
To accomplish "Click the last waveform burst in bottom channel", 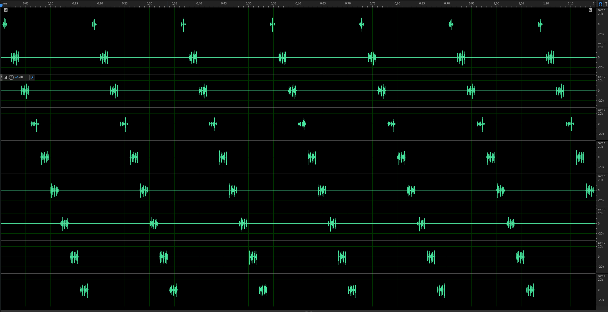I will click(x=530, y=290).
